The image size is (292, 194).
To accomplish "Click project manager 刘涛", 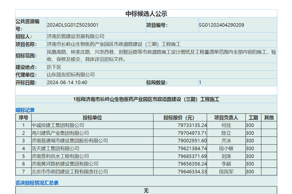I will click(x=226, y=156).
